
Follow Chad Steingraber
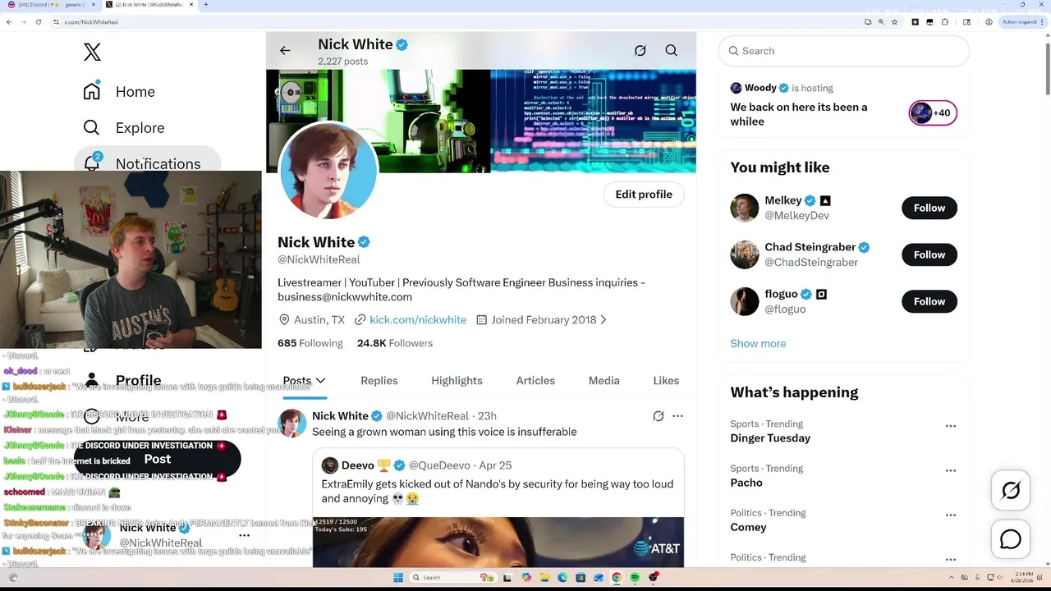point(929,254)
